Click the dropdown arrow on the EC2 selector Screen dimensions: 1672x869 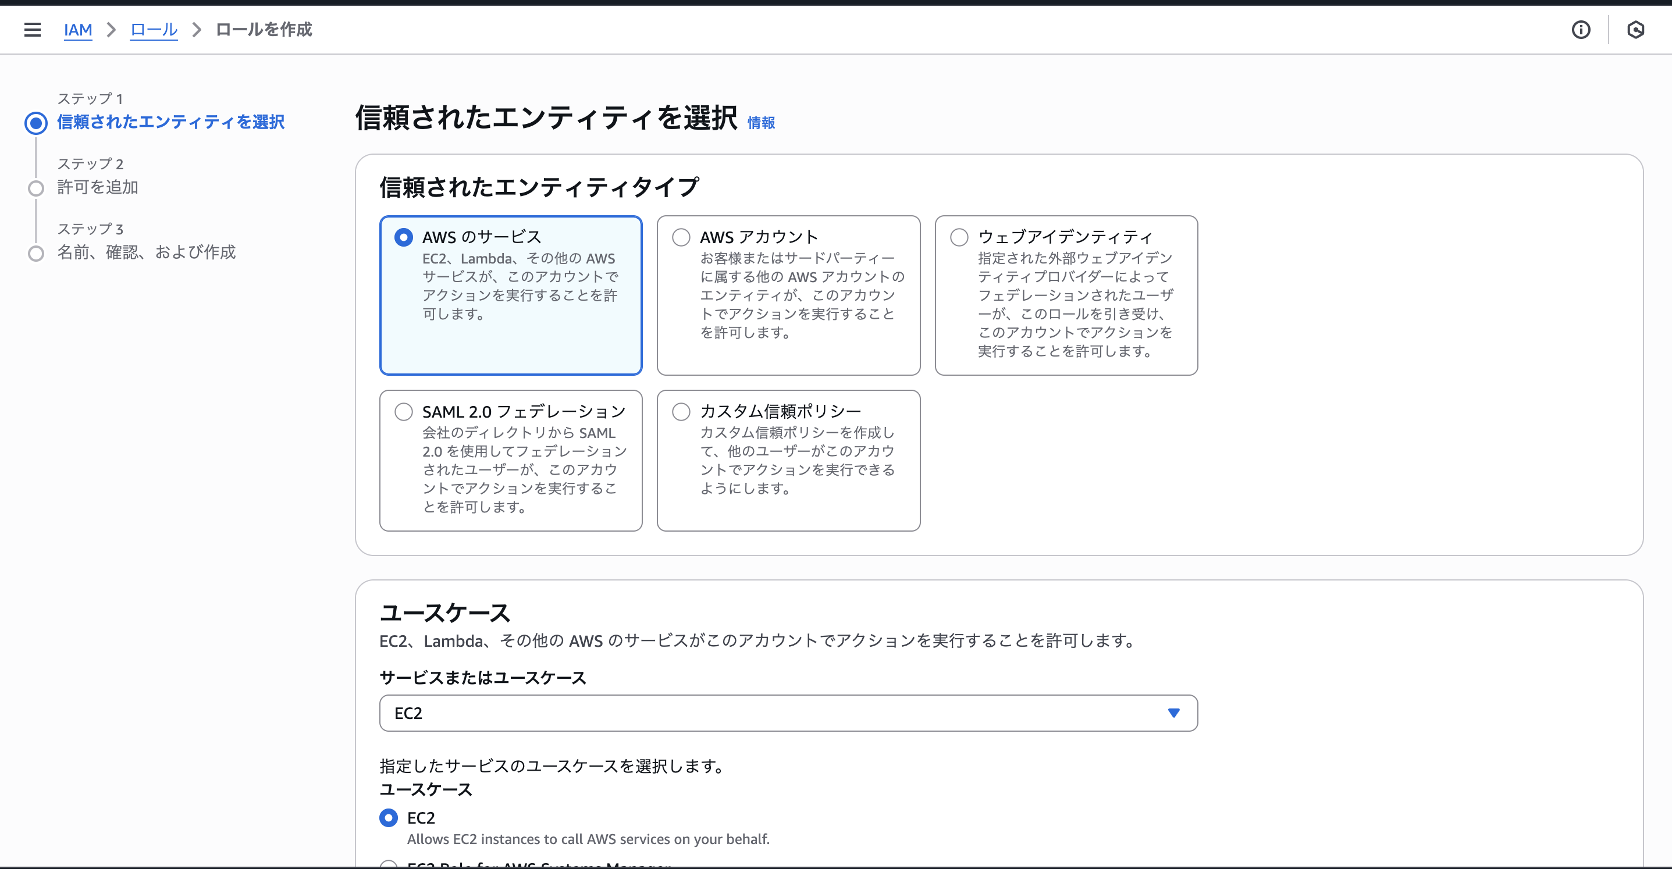click(1173, 713)
